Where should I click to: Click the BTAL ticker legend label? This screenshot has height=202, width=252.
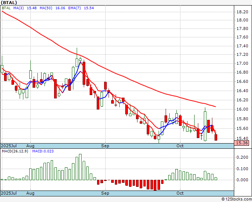pyautogui.click(x=6, y=8)
